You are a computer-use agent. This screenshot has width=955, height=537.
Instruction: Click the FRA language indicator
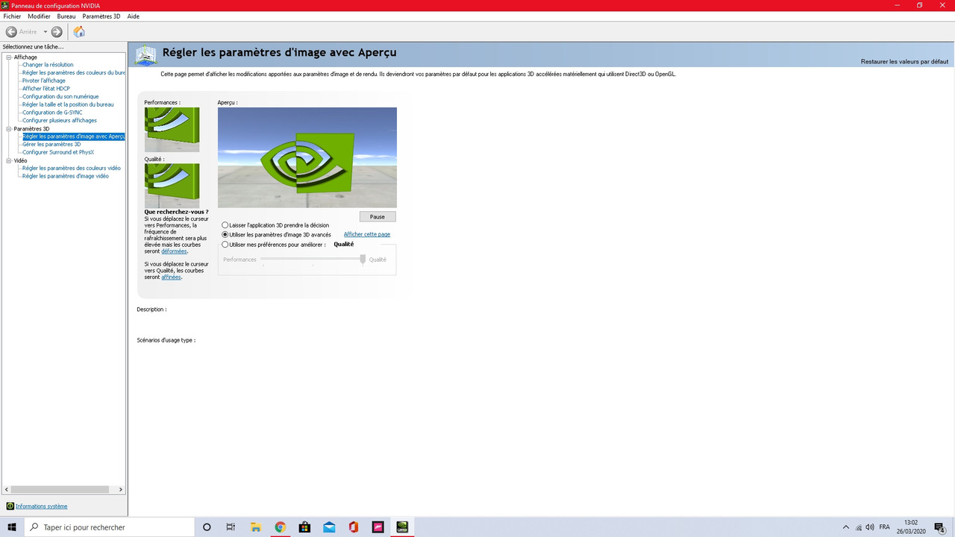pyautogui.click(x=884, y=527)
